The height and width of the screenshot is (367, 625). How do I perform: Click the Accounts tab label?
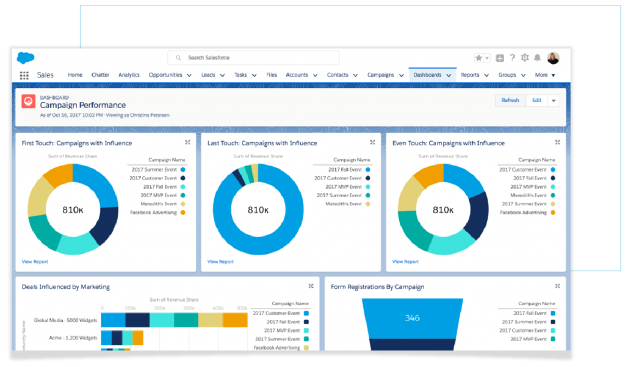click(297, 75)
